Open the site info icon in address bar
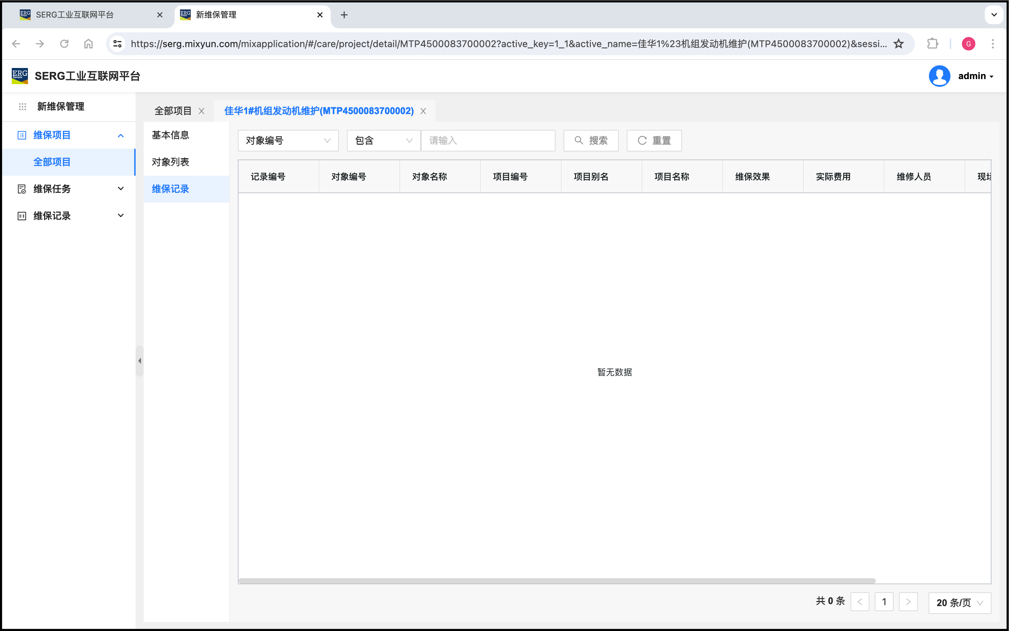Viewport: 1009px width, 631px height. click(x=118, y=43)
